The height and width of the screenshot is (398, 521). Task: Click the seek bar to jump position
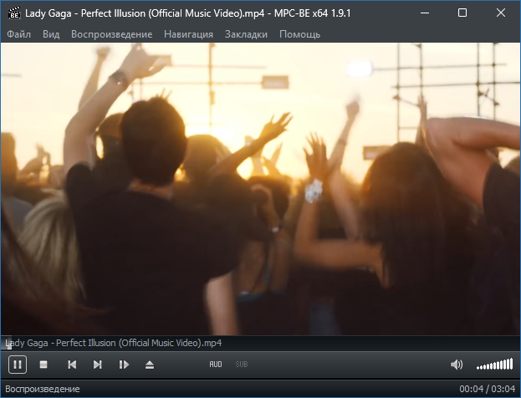coord(261,343)
